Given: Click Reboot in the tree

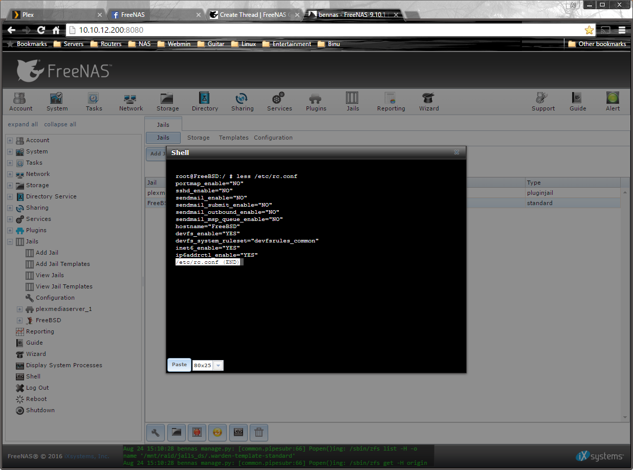Looking at the screenshot, I should 36,399.
